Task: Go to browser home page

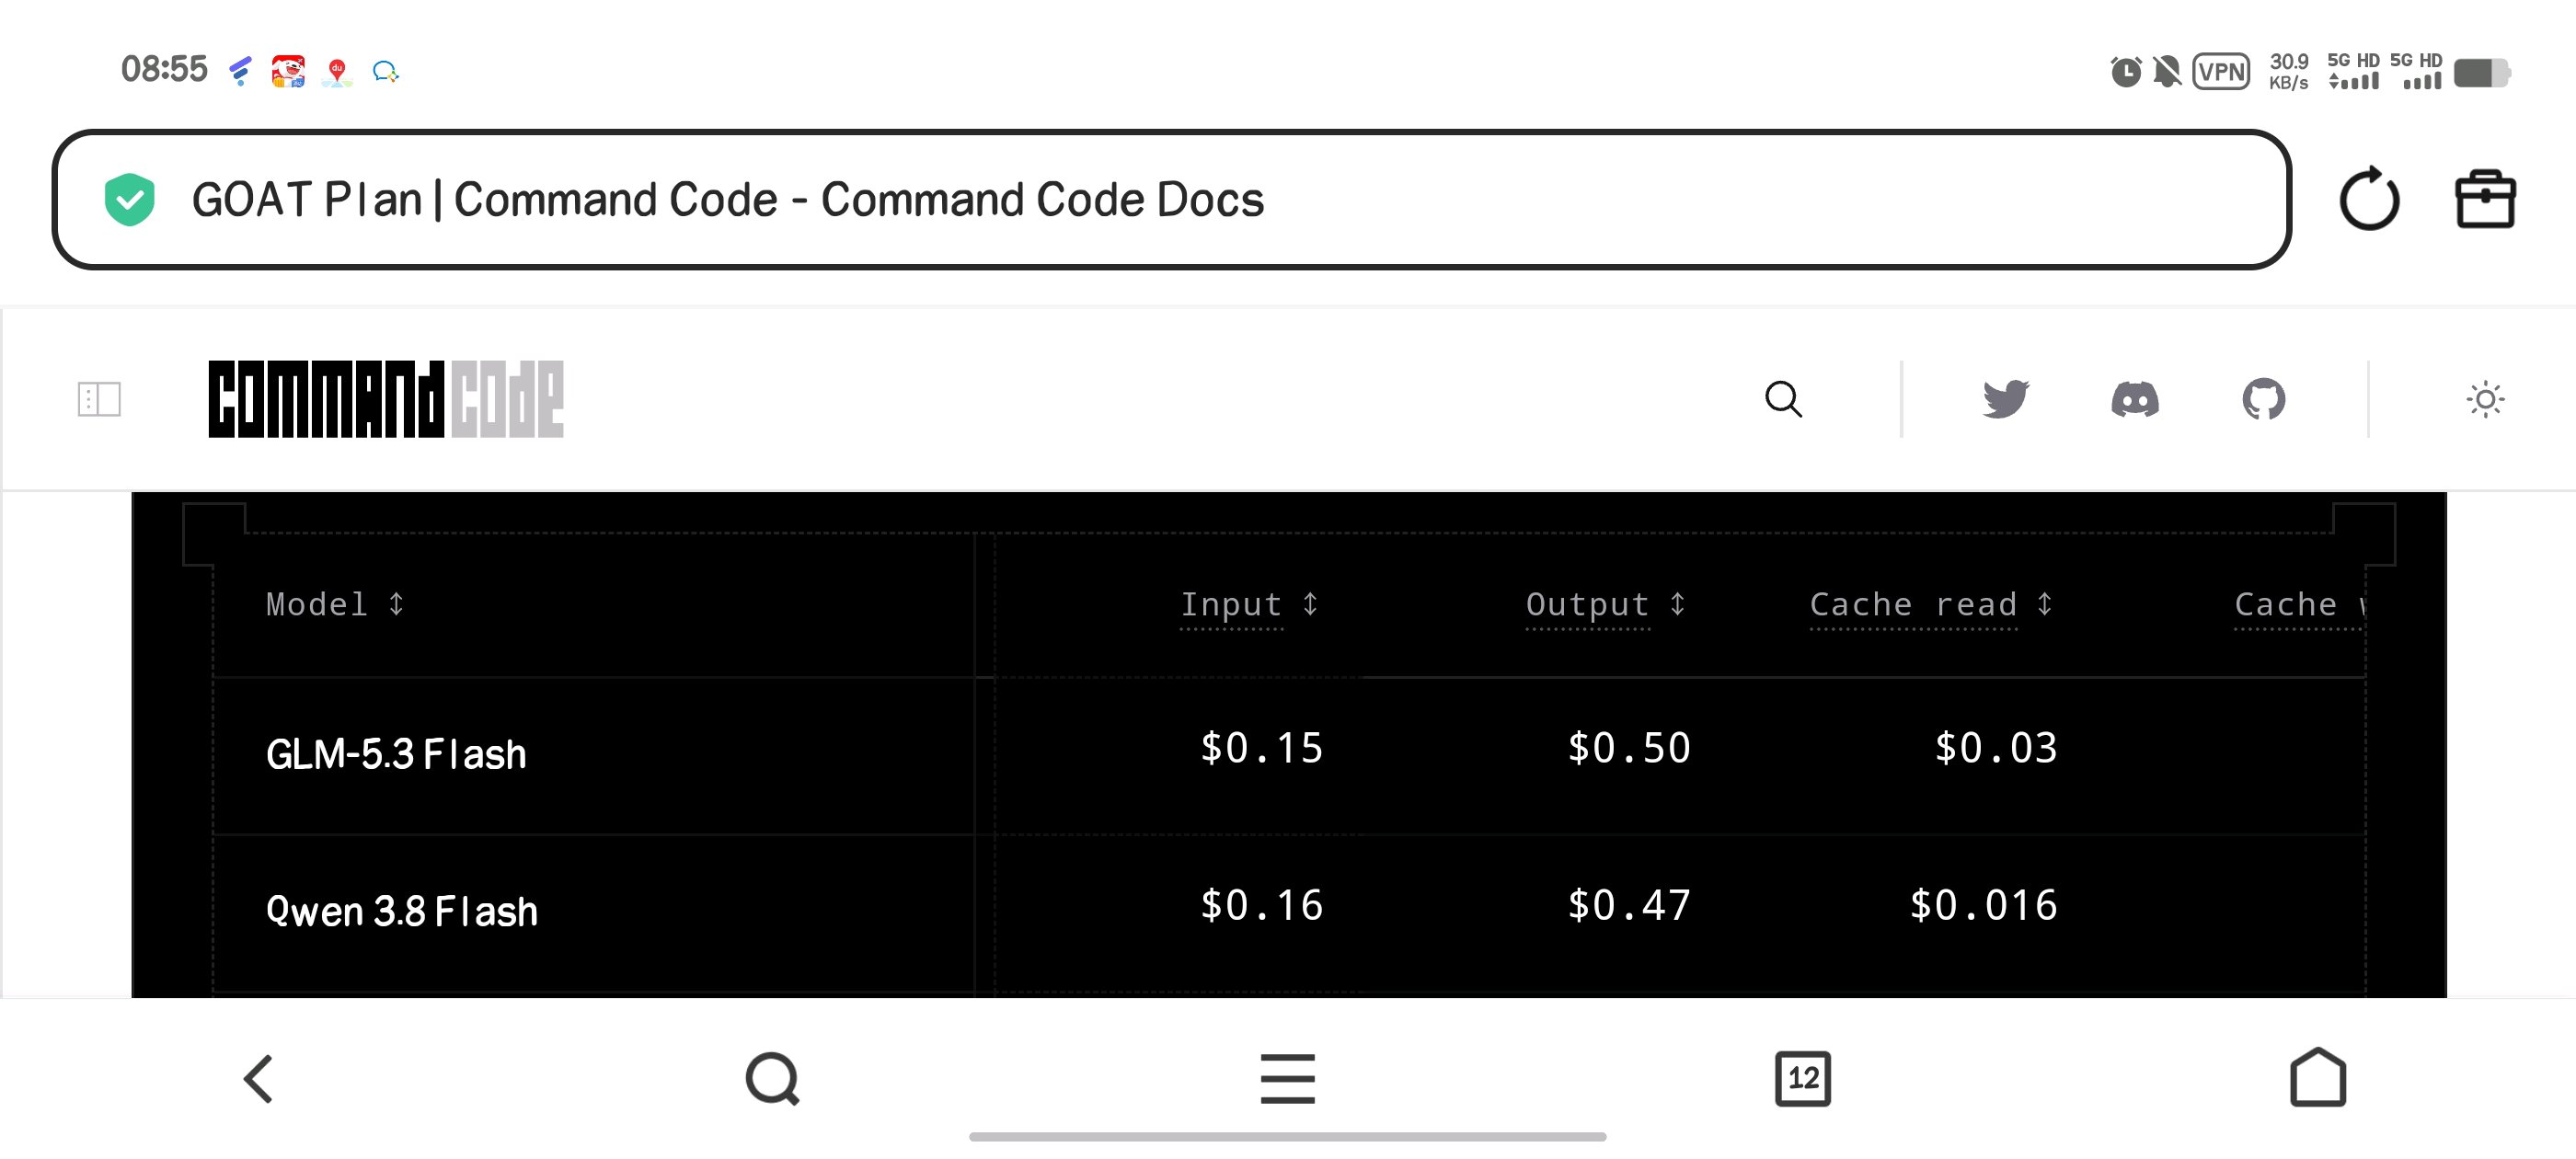Action: 2318,1077
